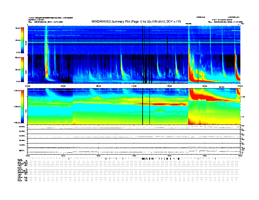259x200 pixels.
Task: Click the 02:00 burst in RAD2 spectrogram
Action: 46,40
